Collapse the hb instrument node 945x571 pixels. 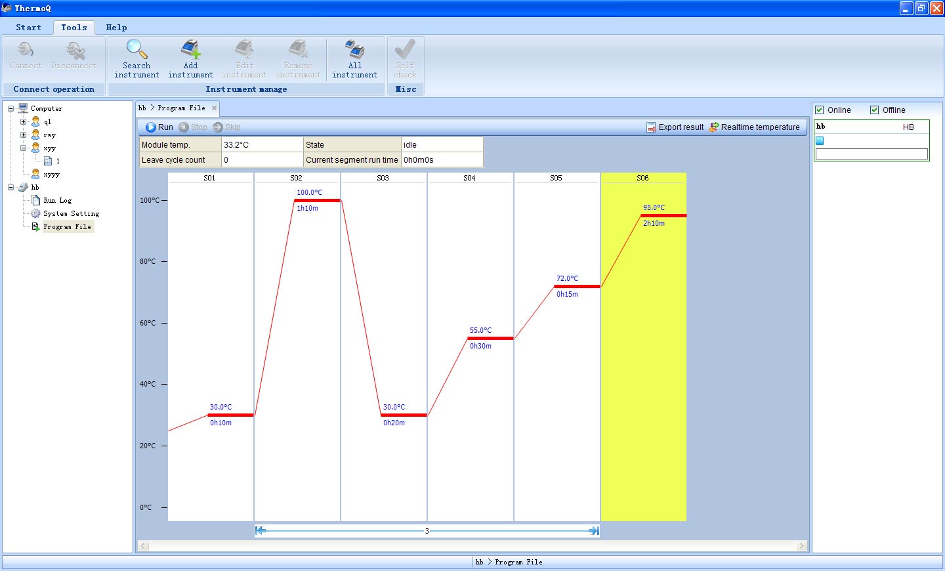[x=11, y=187]
